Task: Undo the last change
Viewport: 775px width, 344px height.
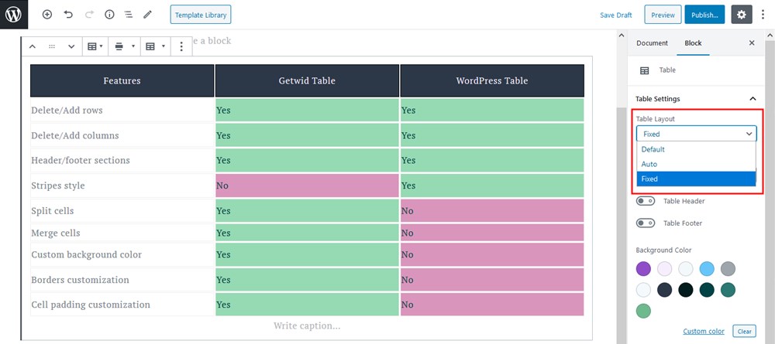Action: pos(68,15)
